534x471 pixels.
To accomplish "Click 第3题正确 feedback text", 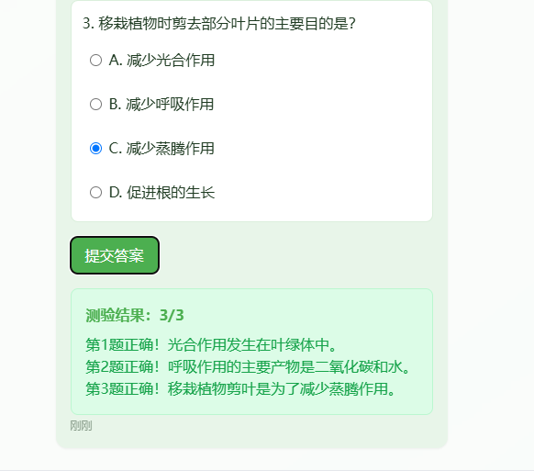I will point(123,389).
